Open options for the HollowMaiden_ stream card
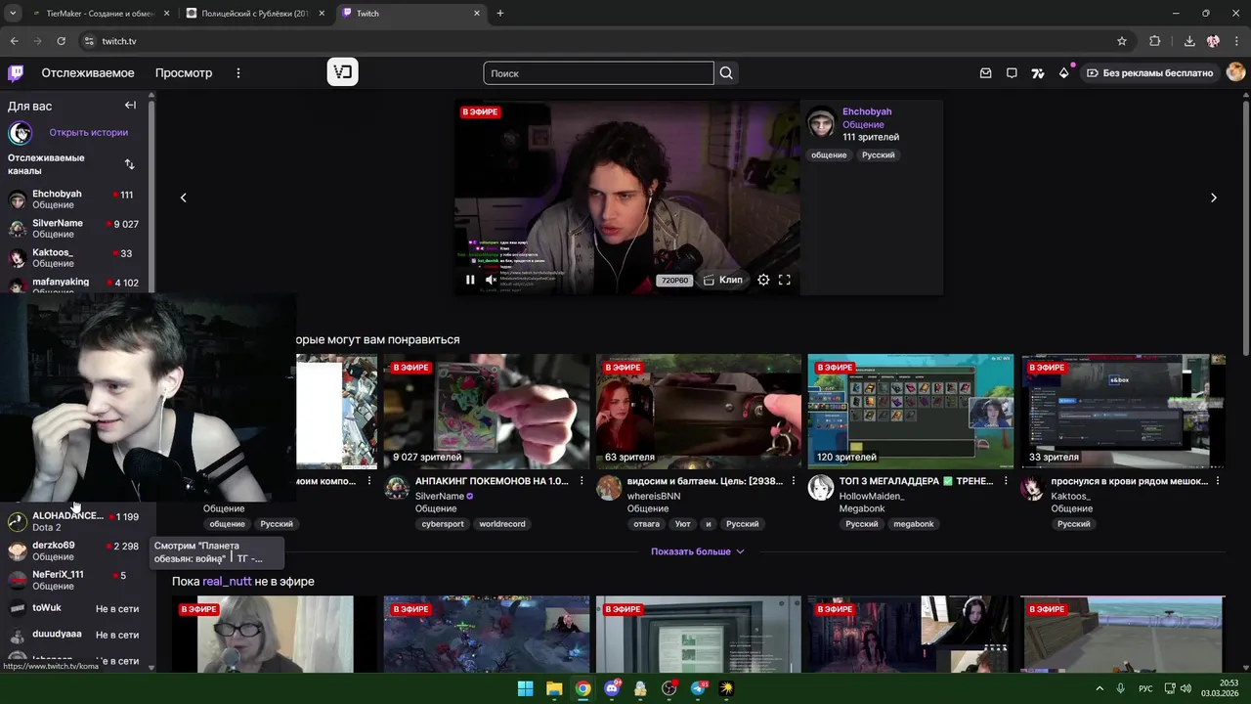Viewport: 1251px width, 704px height. 1006,481
